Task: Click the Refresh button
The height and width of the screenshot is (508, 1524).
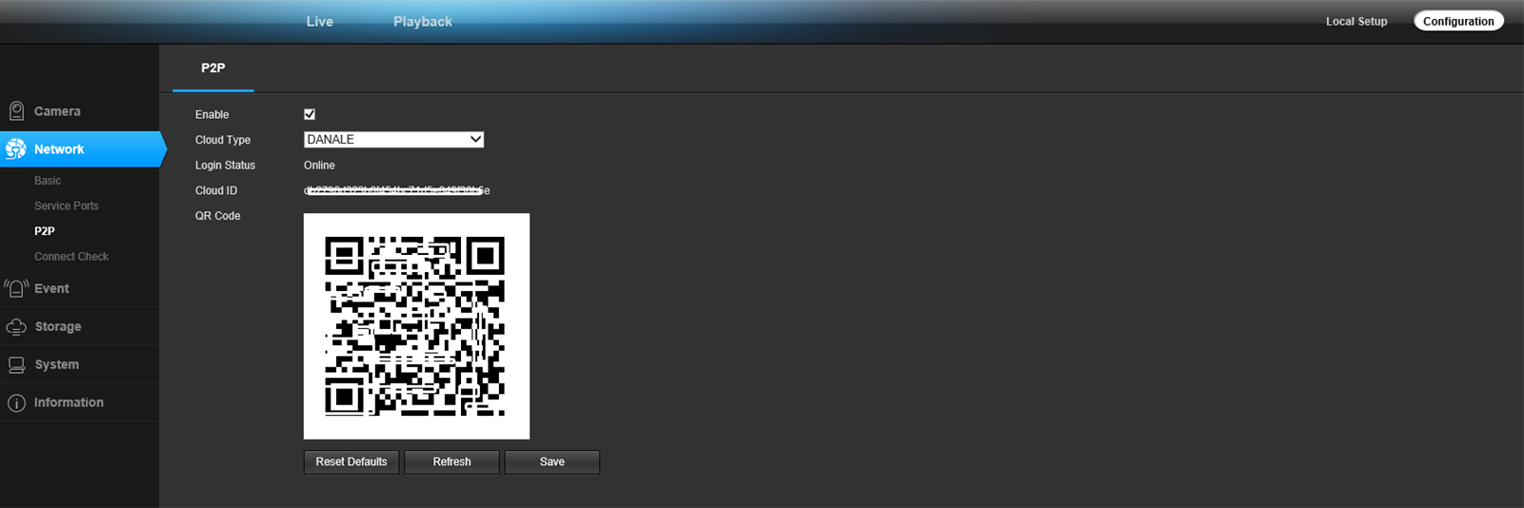Action: click(451, 462)
